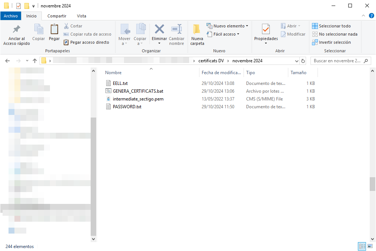Sort by Fecha de modificación column
Screen dimensions: 376x251
(x=221, y=73)
